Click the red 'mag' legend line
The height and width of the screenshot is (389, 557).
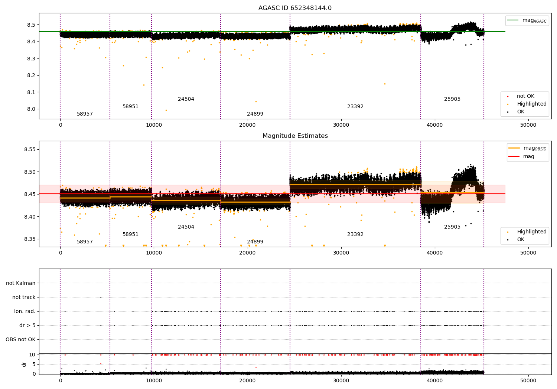point(514,156)
